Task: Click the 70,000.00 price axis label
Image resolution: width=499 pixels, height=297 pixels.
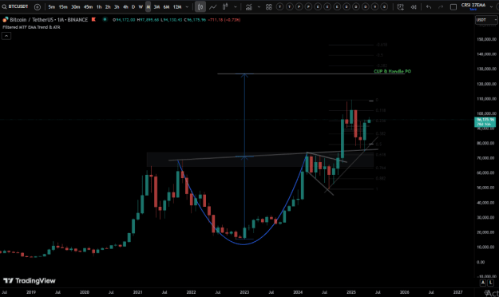Action: pyautogui.click(x=486, y=158)
